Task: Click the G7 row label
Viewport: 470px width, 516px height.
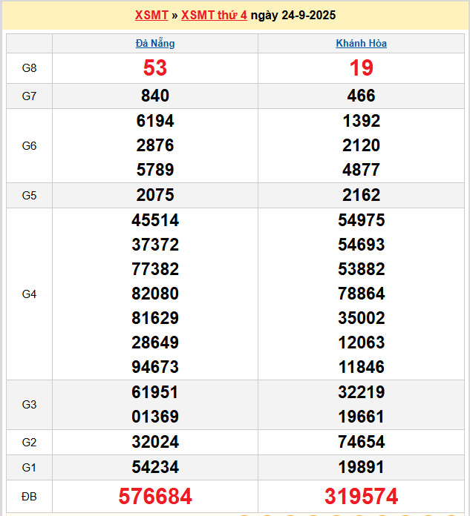Action: point(29,96)
